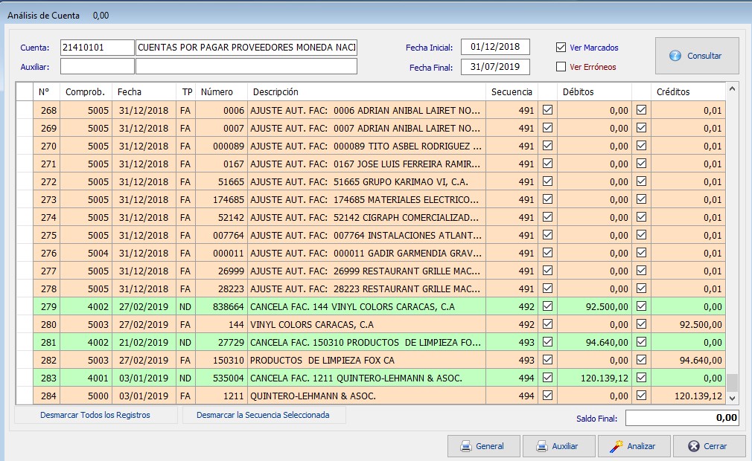Click the magic wand icon on Analizar
The image size is (752, 461).
(x=616, y=446)
